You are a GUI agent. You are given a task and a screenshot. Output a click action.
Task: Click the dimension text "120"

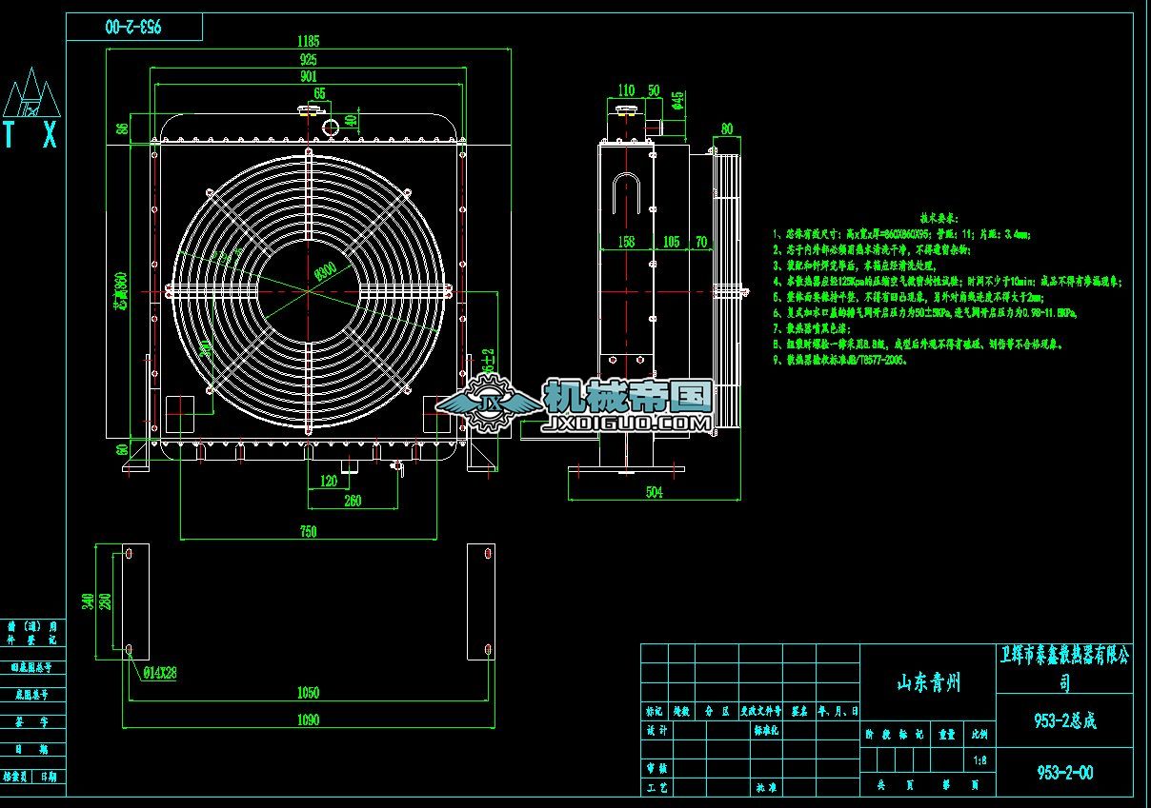[x=328, y=482]
